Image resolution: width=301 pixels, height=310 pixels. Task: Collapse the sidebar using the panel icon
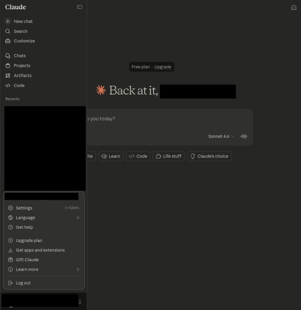(x=80, y=7)
